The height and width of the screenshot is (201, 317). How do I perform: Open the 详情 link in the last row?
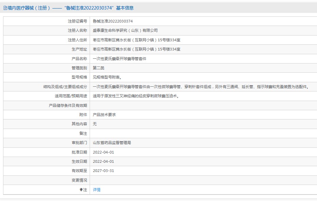pyautogui.click(x=96, y=190)
